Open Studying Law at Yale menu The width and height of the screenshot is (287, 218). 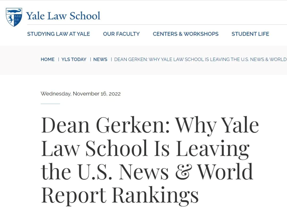tap(59, 34)
